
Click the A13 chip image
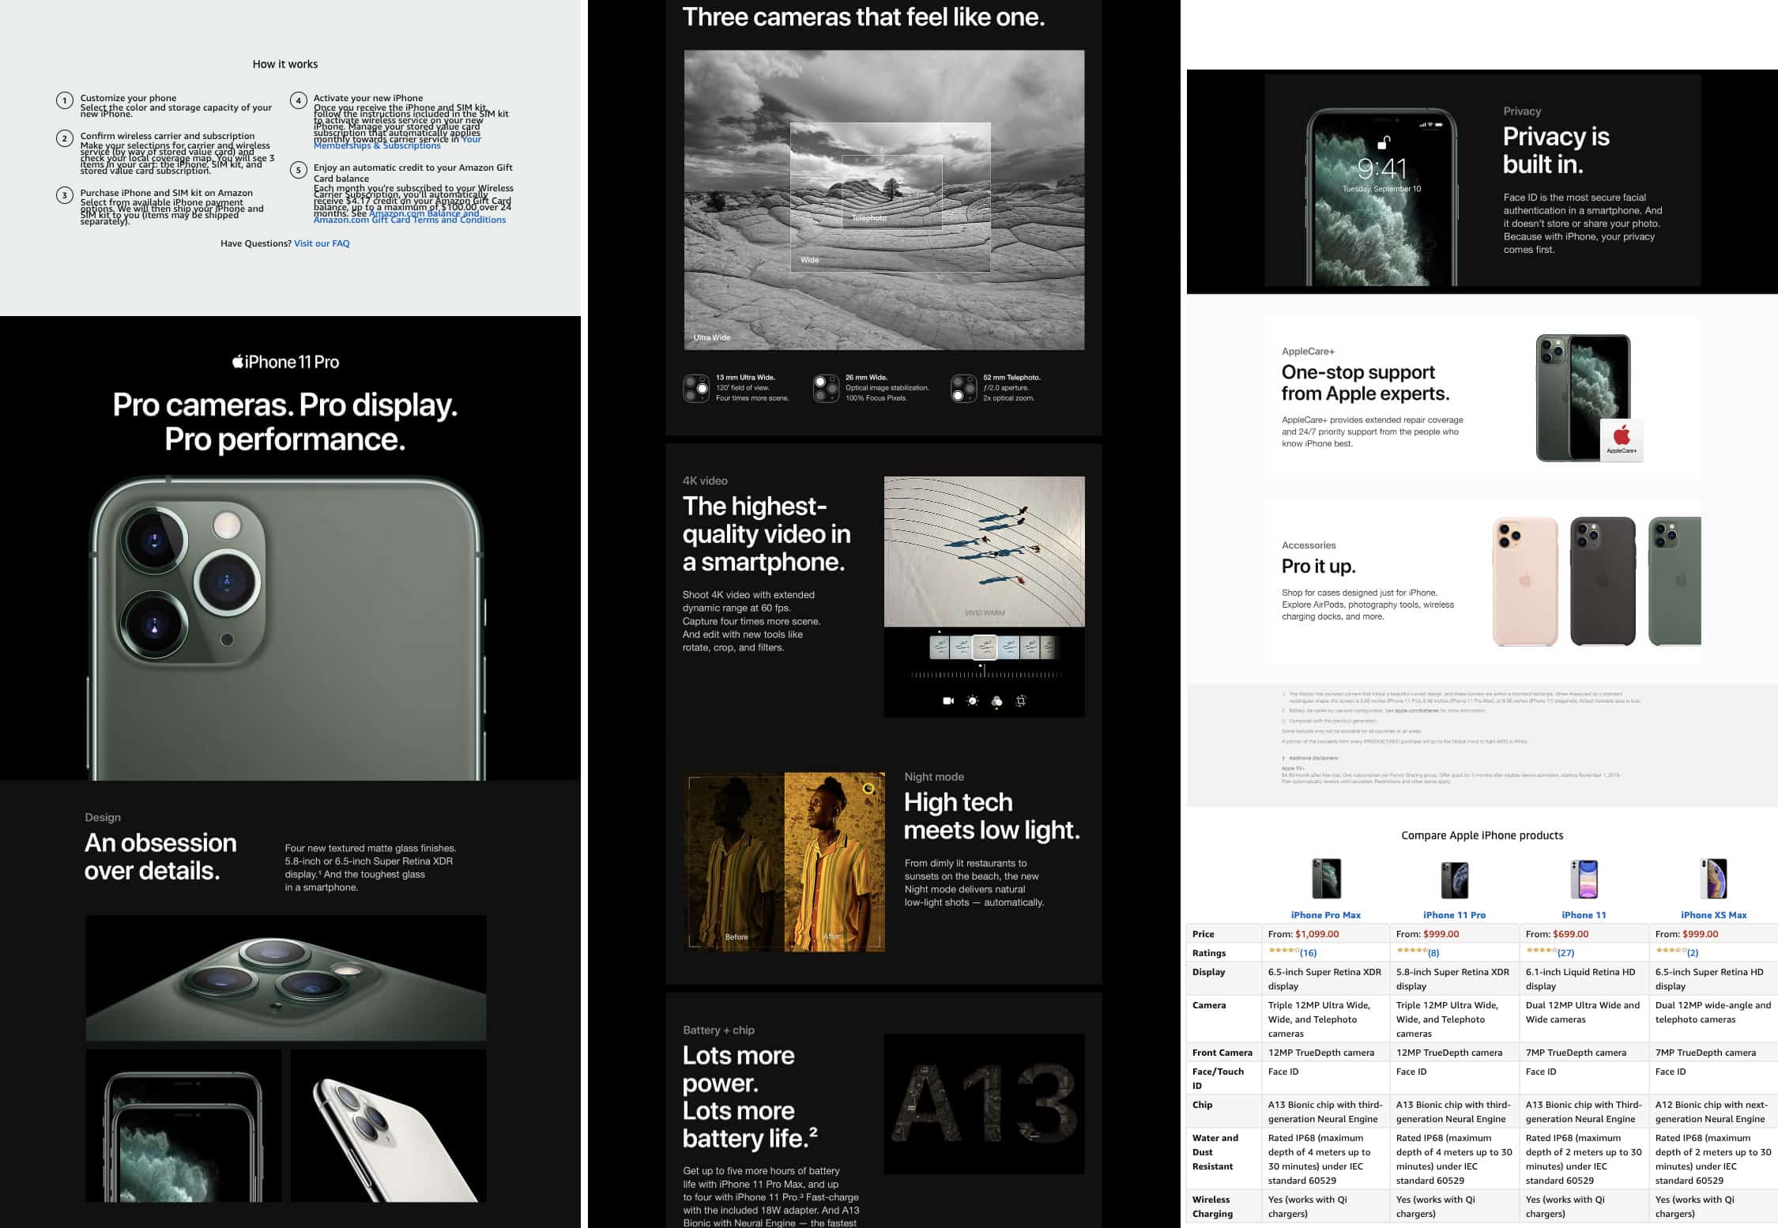[x=984, y=1104]
